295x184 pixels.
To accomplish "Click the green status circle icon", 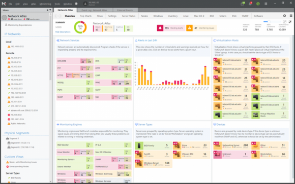I will [258, 4].
